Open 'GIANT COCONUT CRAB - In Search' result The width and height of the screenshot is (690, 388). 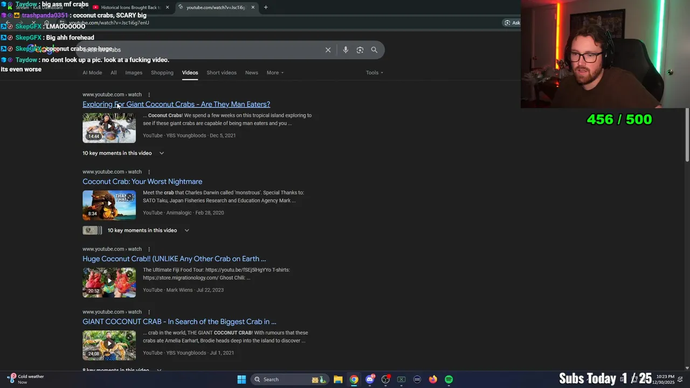(x=180, y=322)
